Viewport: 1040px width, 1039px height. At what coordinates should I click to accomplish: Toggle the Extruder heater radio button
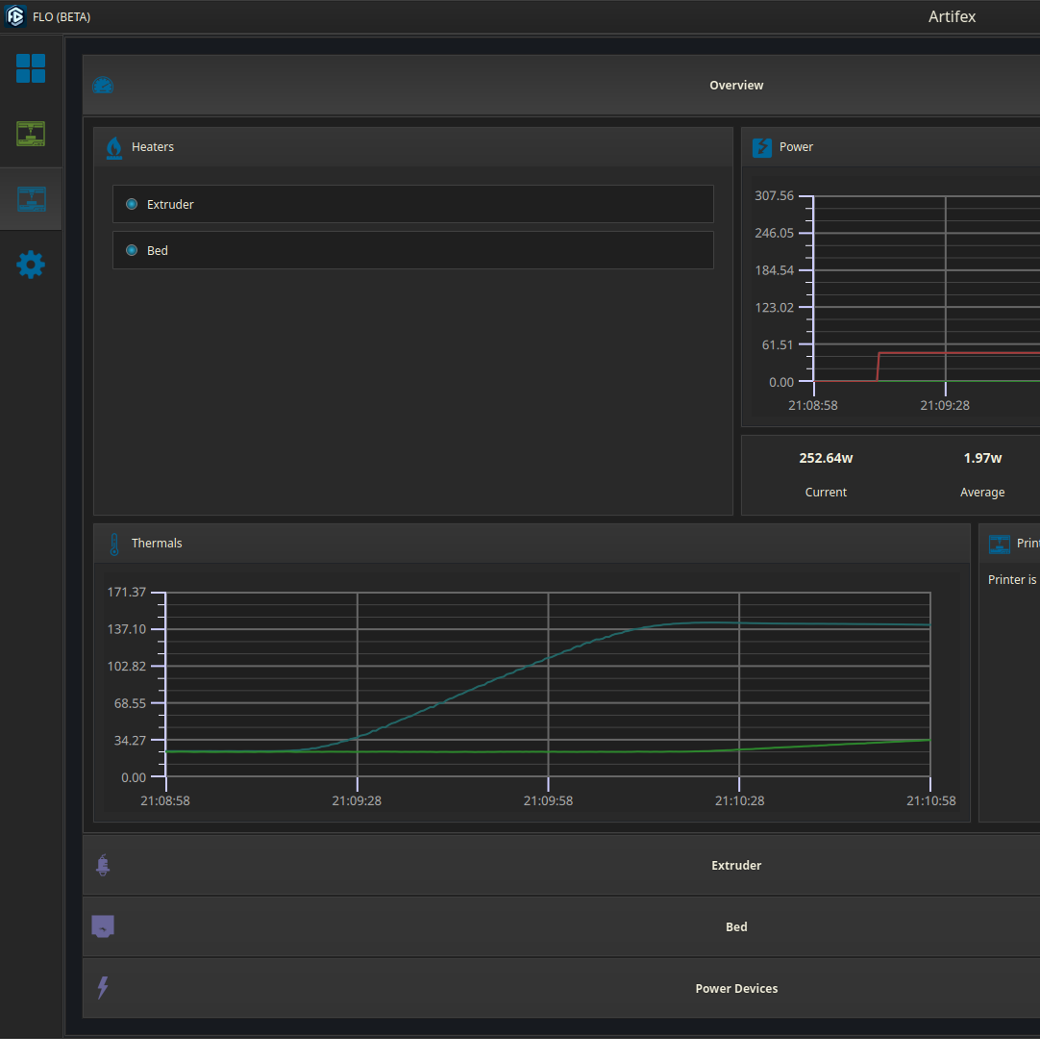point(132,204)
